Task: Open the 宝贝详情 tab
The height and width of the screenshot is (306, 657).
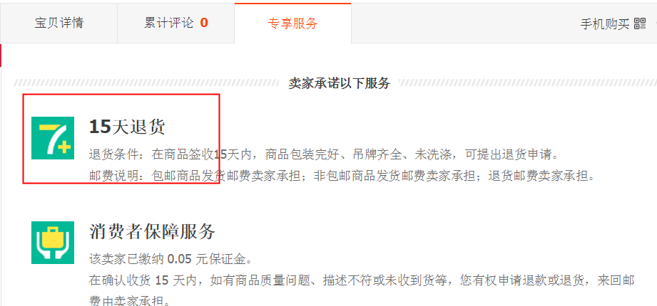Action: [x=58, y=23]
